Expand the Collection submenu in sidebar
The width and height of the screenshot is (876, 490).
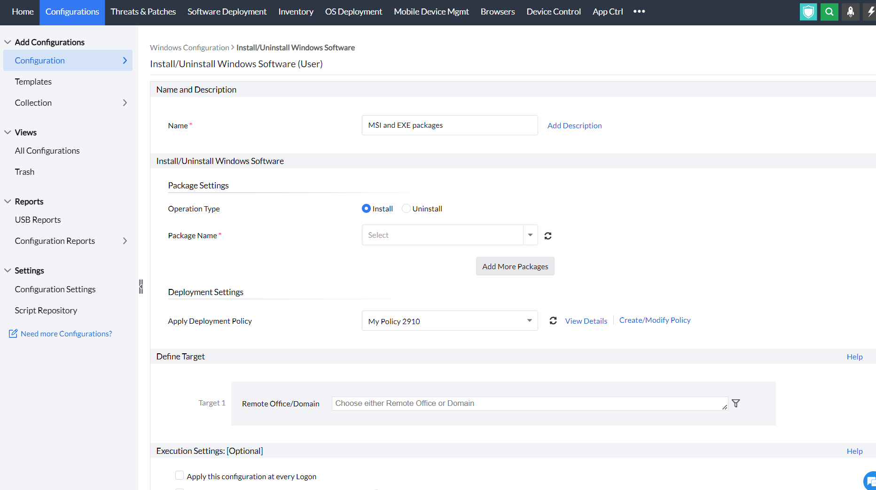coord(125,103)
